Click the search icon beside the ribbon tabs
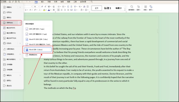Viewport: 179px width, 102px height. pyautogui.click(x=92, y=2)
